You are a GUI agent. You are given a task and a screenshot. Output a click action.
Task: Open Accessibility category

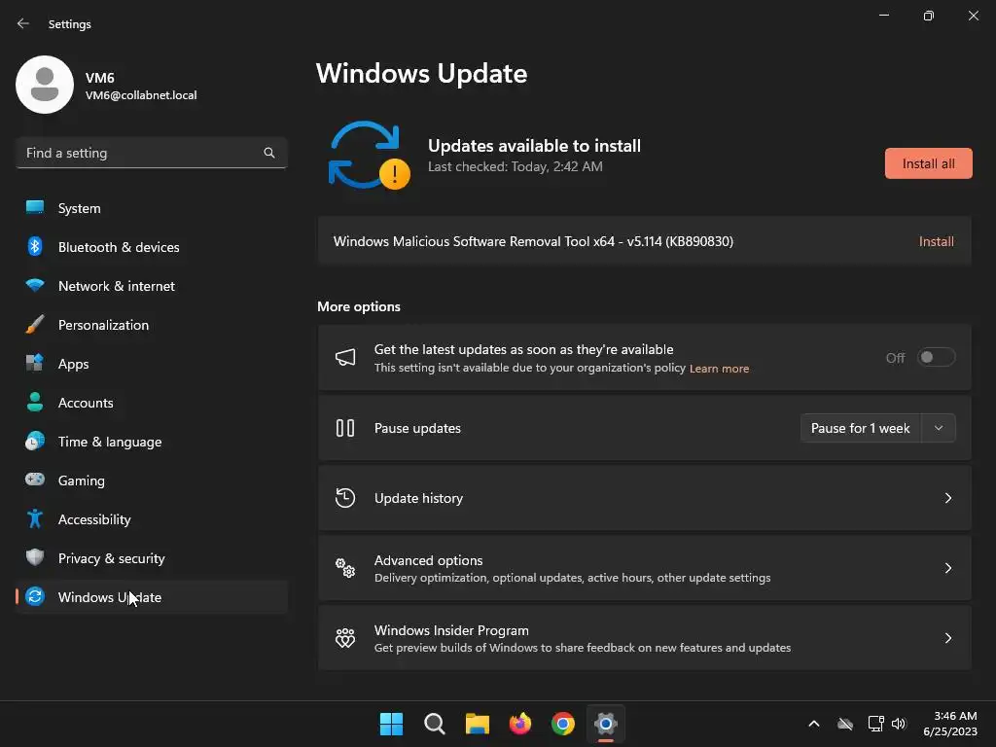(x=152, y=518)
